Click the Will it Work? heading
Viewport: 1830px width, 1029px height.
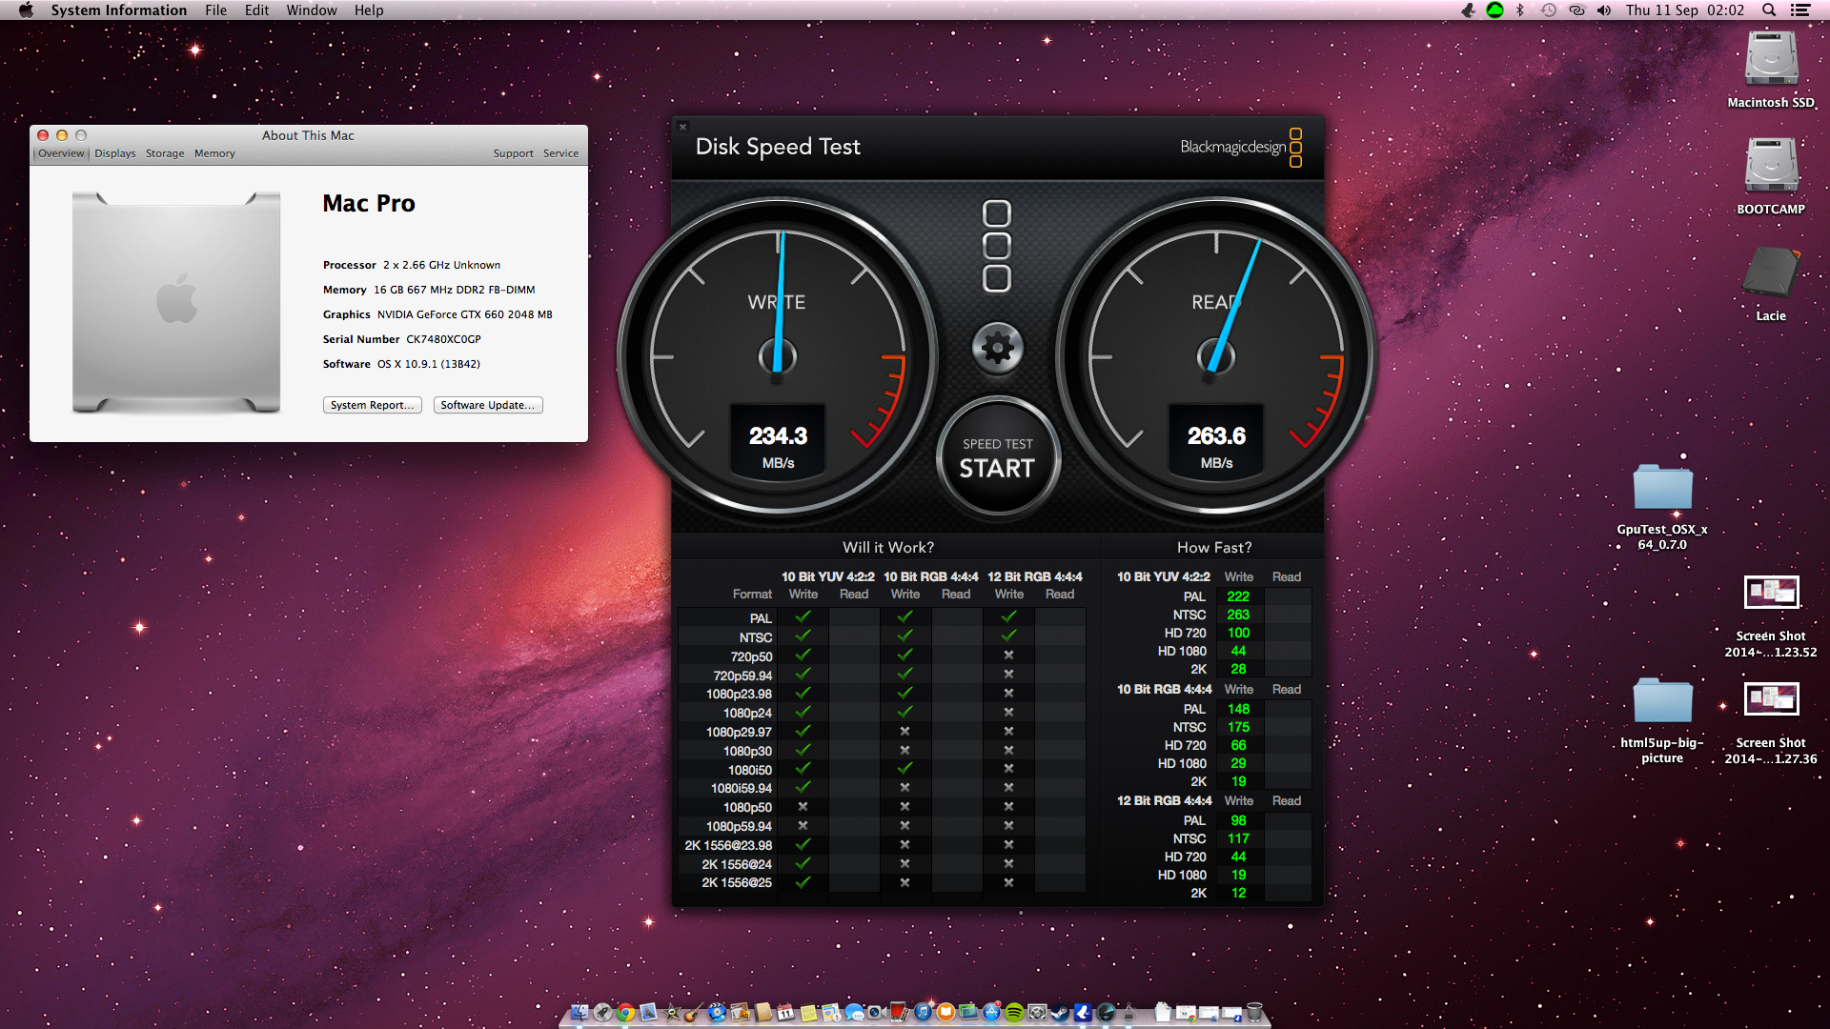[x=888, y=547]
